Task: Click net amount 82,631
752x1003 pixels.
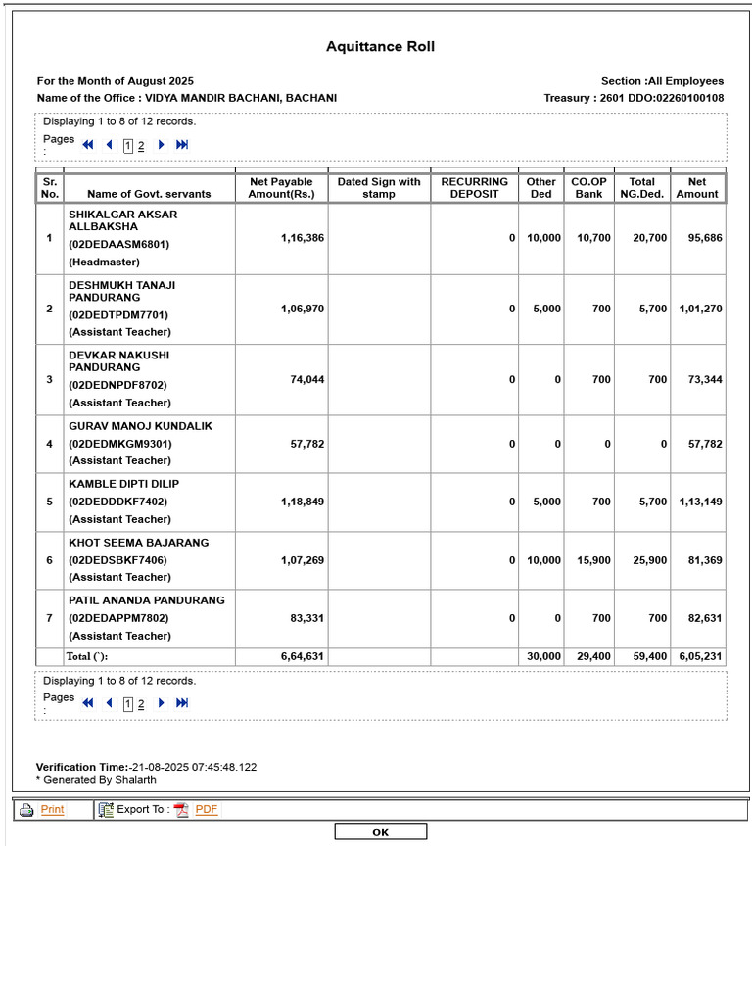Action: coord(705,619)
